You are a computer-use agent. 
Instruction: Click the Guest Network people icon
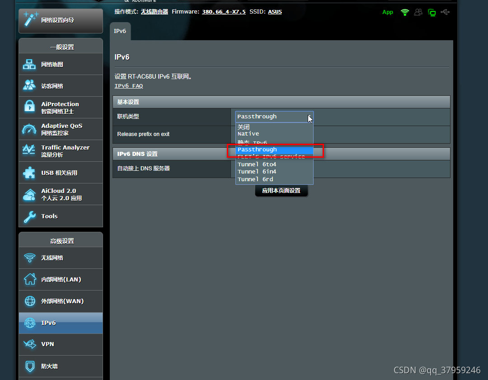(29, 85)
